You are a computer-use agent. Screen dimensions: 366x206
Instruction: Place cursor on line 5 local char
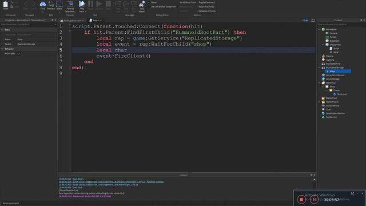pos(112,50)
